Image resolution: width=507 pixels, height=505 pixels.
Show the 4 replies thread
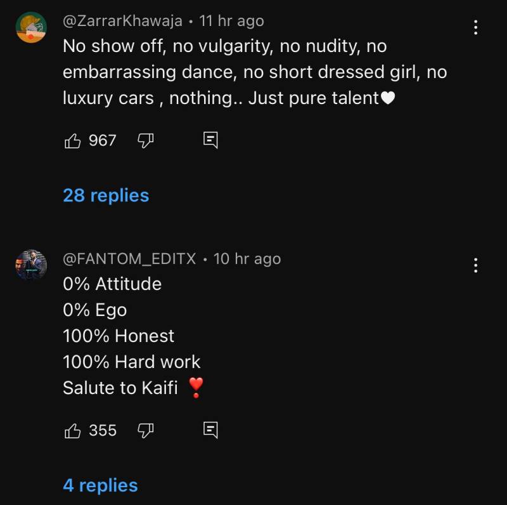coord(100,485)
